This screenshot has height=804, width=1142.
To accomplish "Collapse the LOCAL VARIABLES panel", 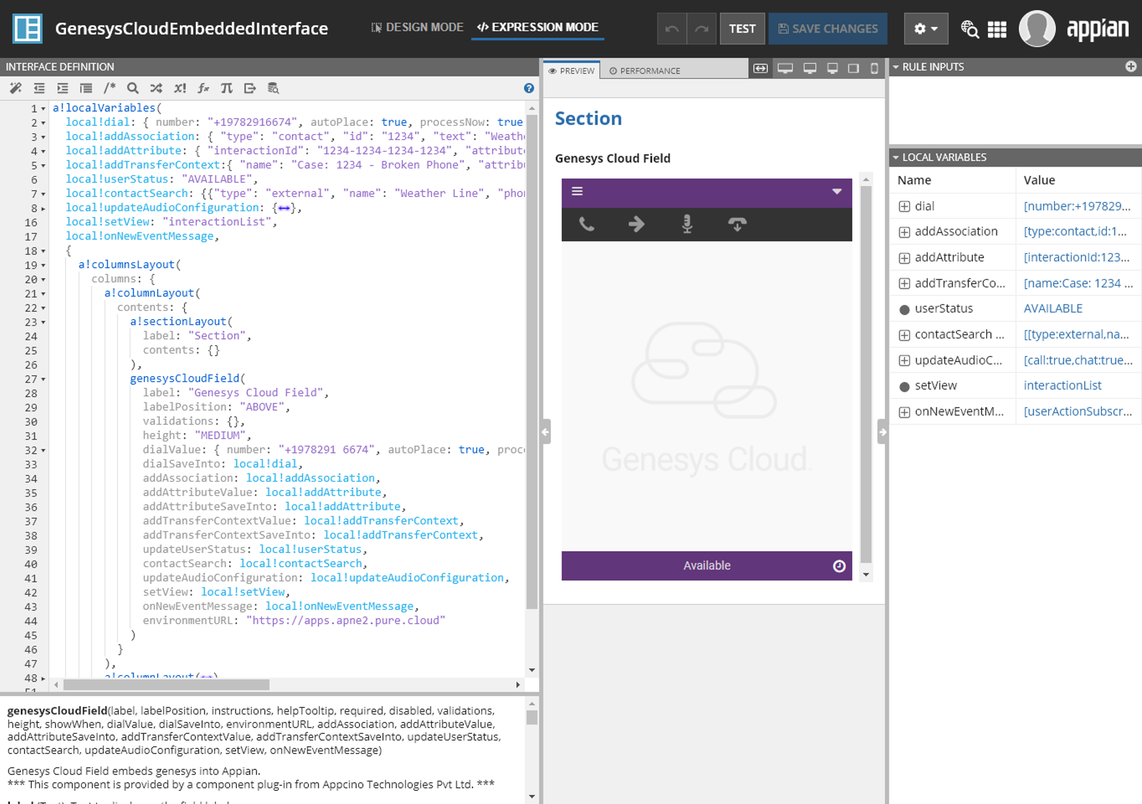I will tap(896, 157).
